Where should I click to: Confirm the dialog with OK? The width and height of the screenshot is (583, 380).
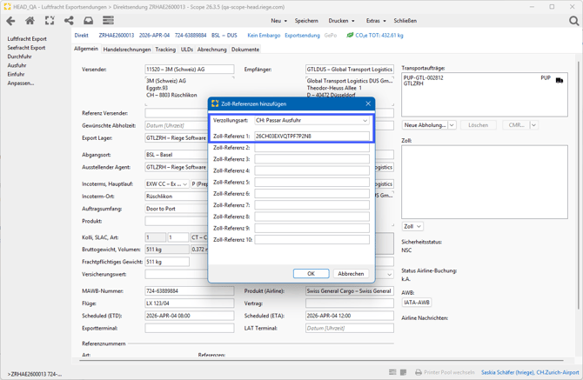pos(311,273)
